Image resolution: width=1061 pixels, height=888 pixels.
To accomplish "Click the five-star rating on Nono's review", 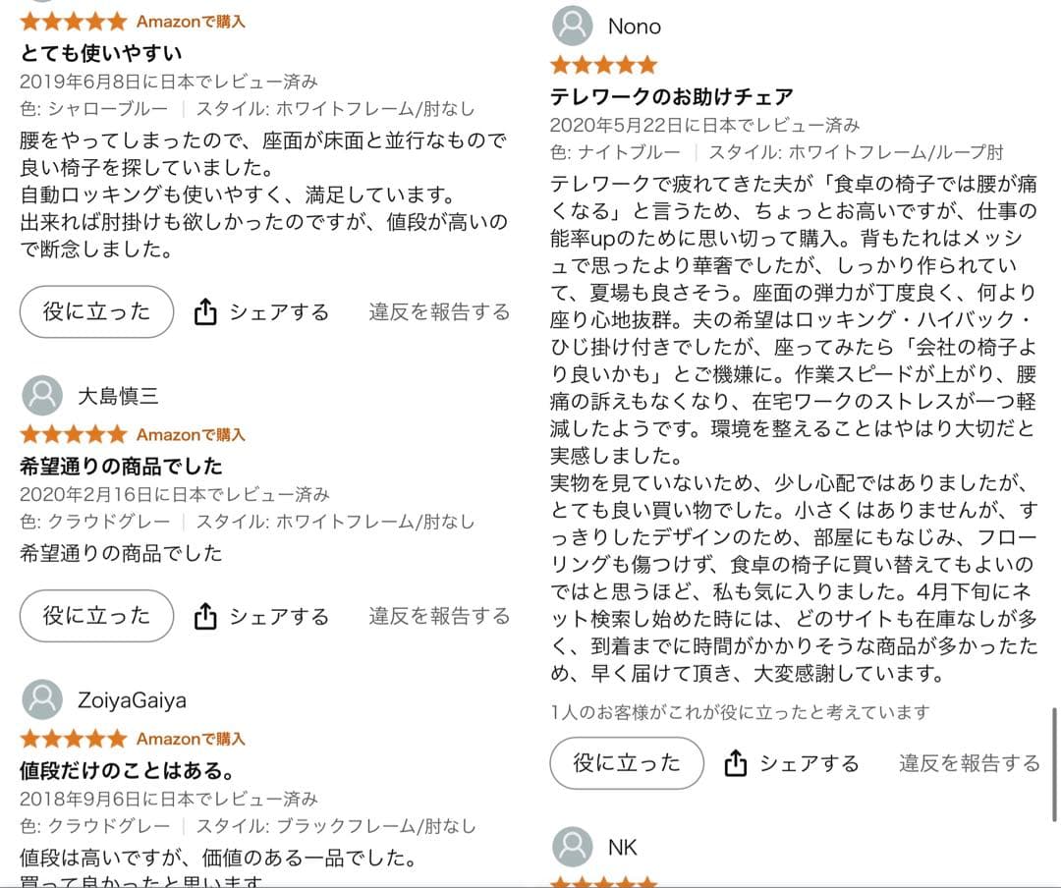I will (x=602, y=64).
